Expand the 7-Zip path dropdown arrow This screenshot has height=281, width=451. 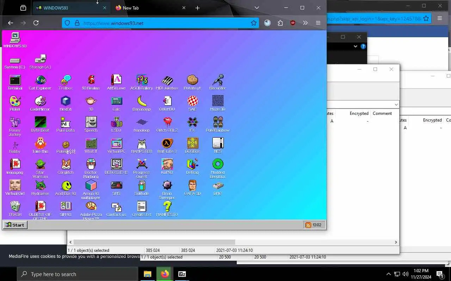coord(396,105)
